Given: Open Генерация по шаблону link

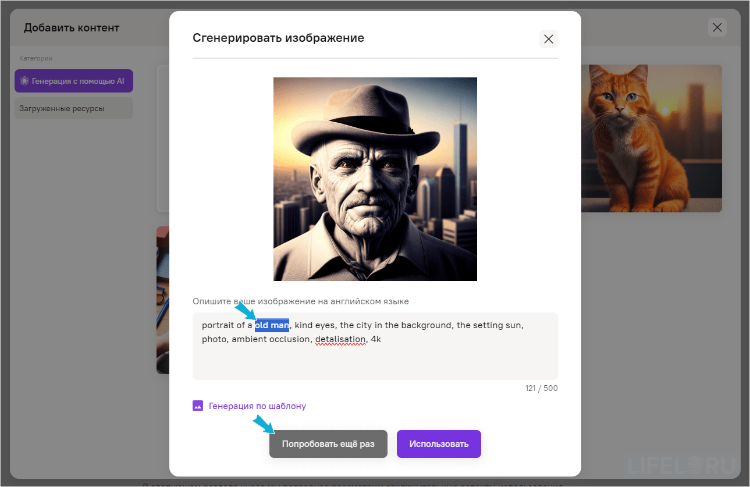Looking at the screenshot, I should [257, 406].
